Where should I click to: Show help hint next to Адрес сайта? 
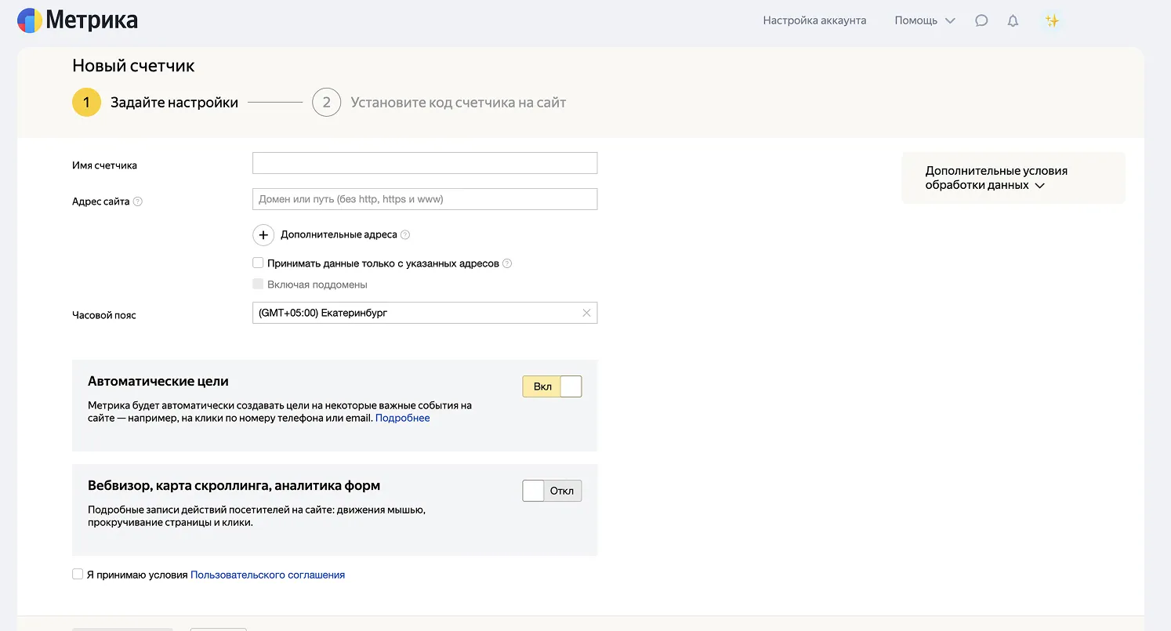[138, 201]
